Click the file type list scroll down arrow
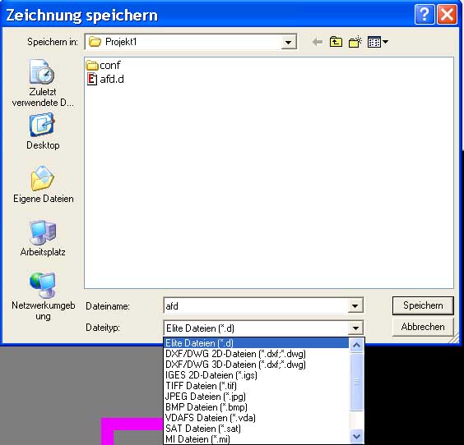Viewport: 464px width, 445px height. pyautogui.click(x=356, y=436)
